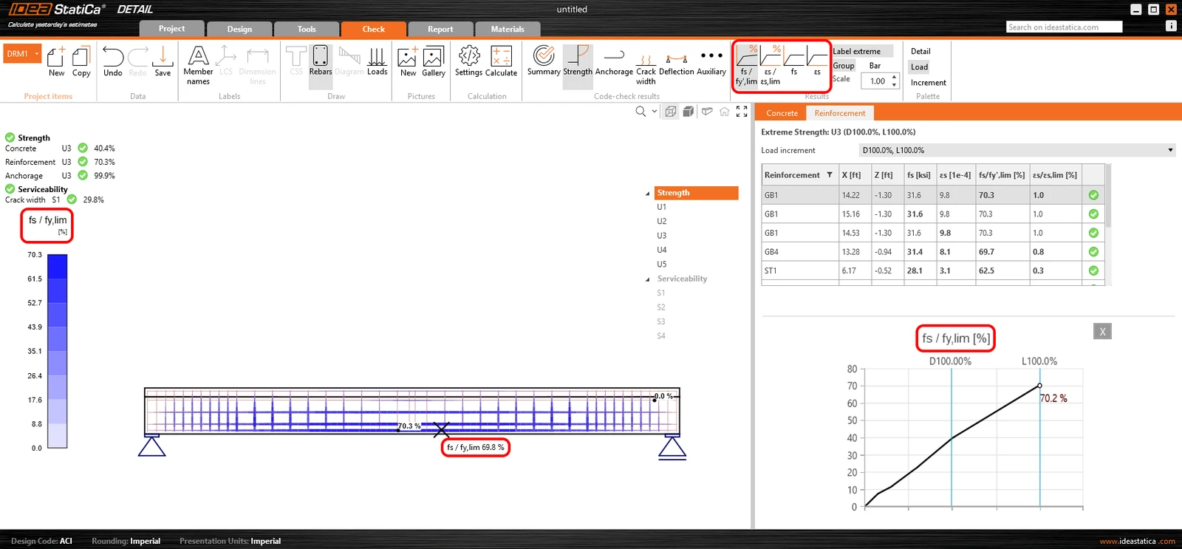Switch to the Concrete results tab
The image size is (1182, 549).
coord(782,113)
